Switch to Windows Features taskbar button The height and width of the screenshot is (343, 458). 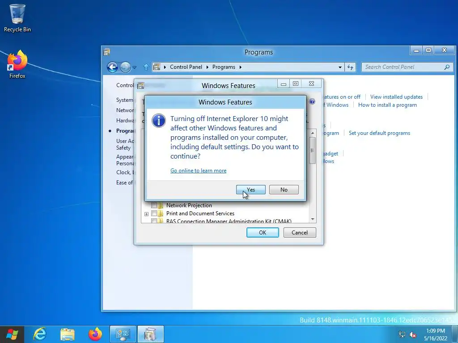point(150,334)
